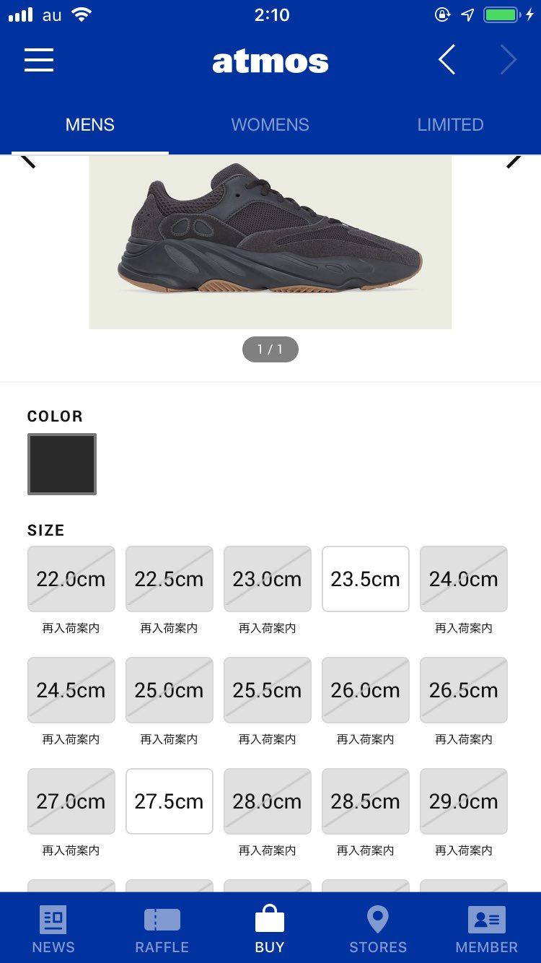541x963 pixels.
Task: Tap 再入荷案内 under 22.0cm
Action: pos(71,629)
